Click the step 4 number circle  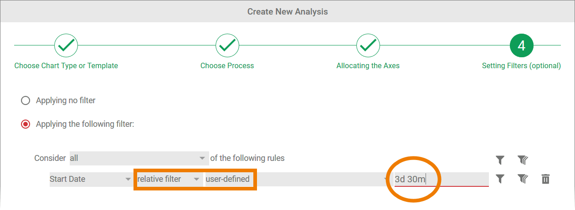tap(522, 45)
